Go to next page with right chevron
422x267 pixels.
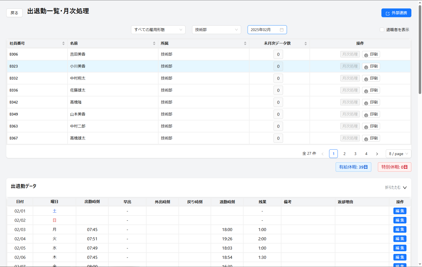coord(377,154)
